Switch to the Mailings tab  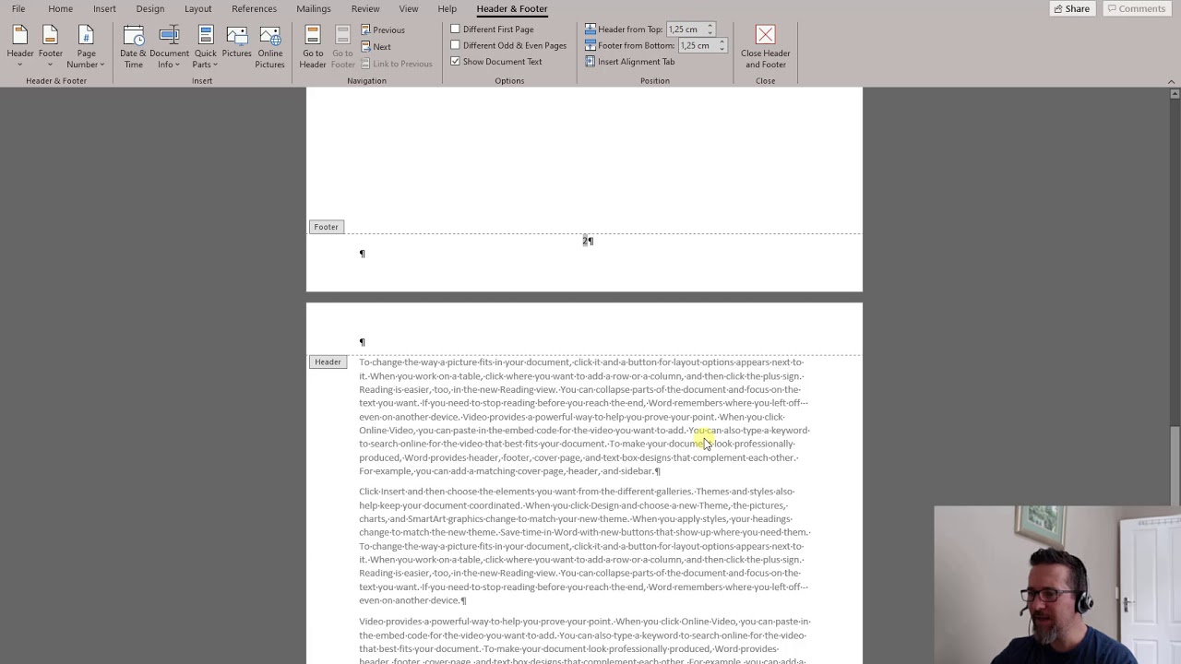click(314, 8)
